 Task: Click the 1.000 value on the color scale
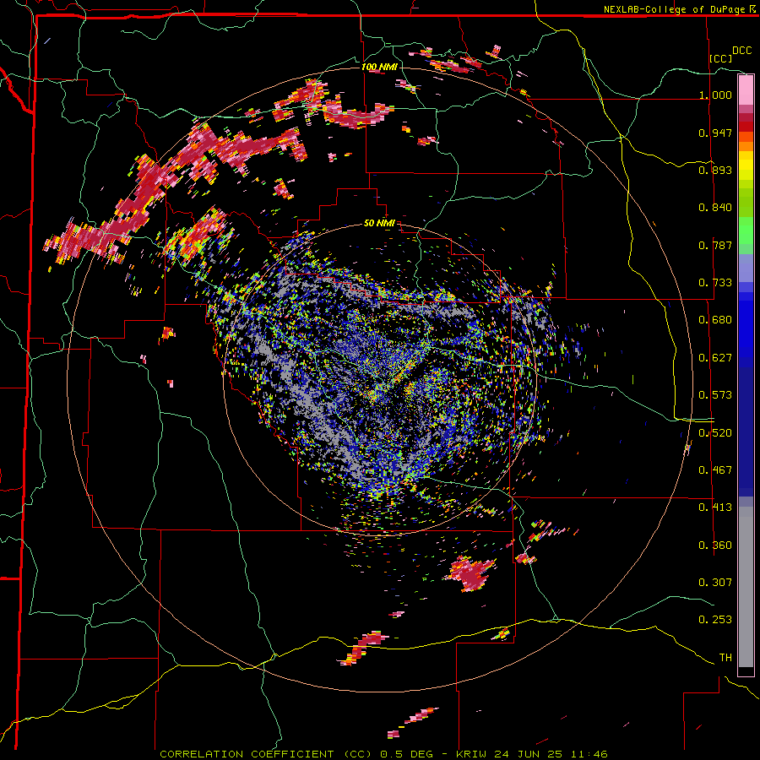coord(715,95)
